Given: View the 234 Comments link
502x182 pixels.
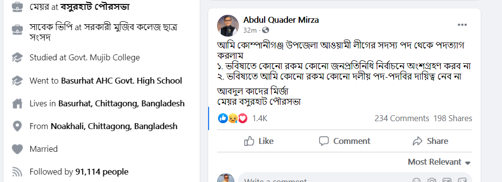Looking at the screenshot, I should click(x=402, y=119).
